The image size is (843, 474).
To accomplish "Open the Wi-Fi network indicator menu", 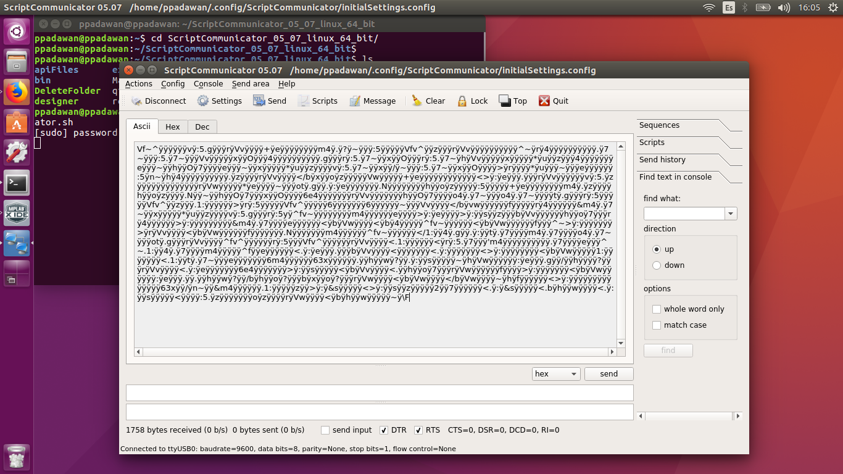I will point(709,7).
